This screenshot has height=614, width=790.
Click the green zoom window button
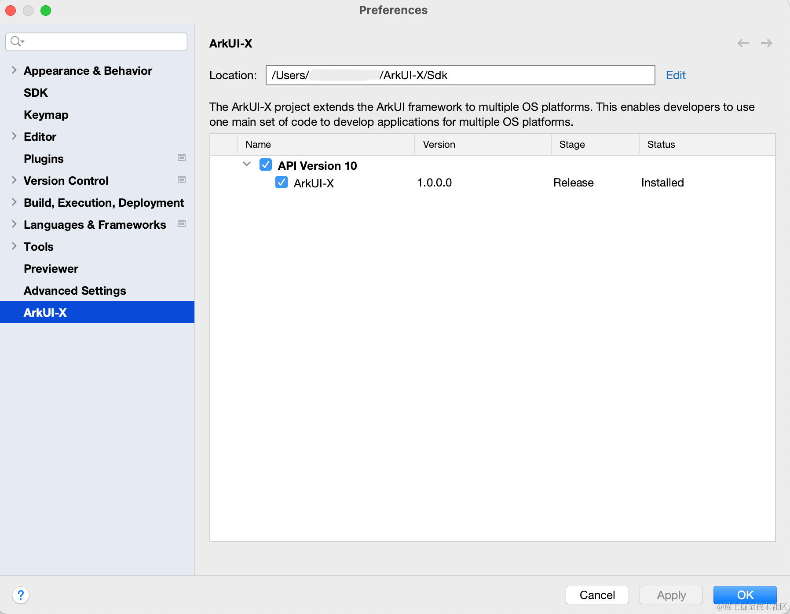[46, 11]
